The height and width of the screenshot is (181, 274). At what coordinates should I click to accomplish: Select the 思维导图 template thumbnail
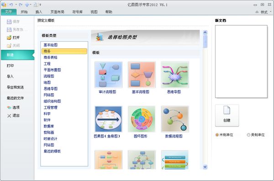pos(175,75)
